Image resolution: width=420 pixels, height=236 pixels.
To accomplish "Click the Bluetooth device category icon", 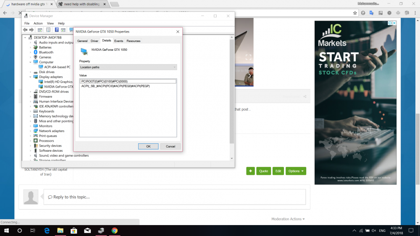I will click(35, 52).
